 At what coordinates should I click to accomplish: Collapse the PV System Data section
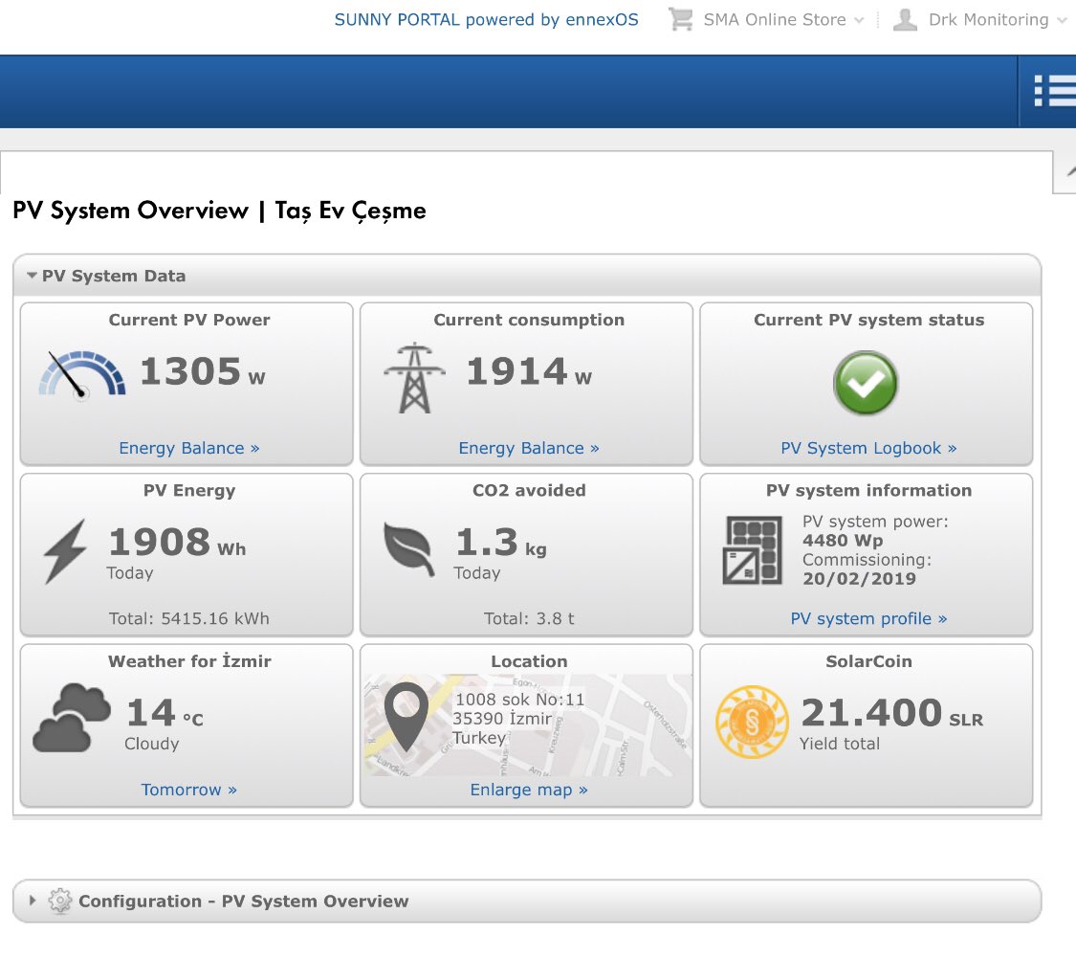[32, 276]
